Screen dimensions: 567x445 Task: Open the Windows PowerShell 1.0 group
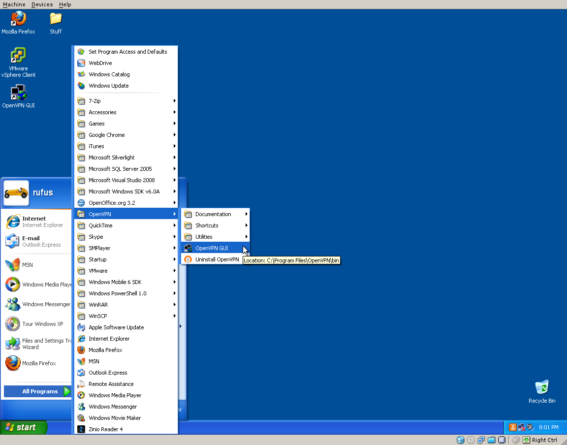tap(126, 293)
